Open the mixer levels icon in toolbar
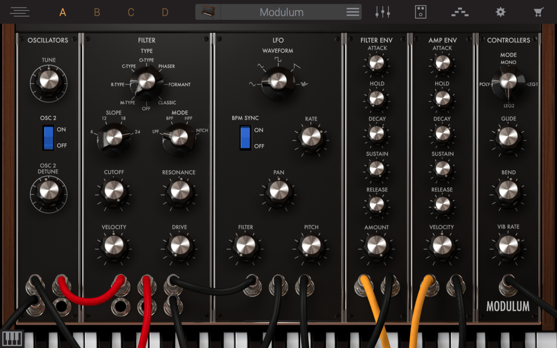This screenshot has height=348, width=557. [x=383, y=11]
